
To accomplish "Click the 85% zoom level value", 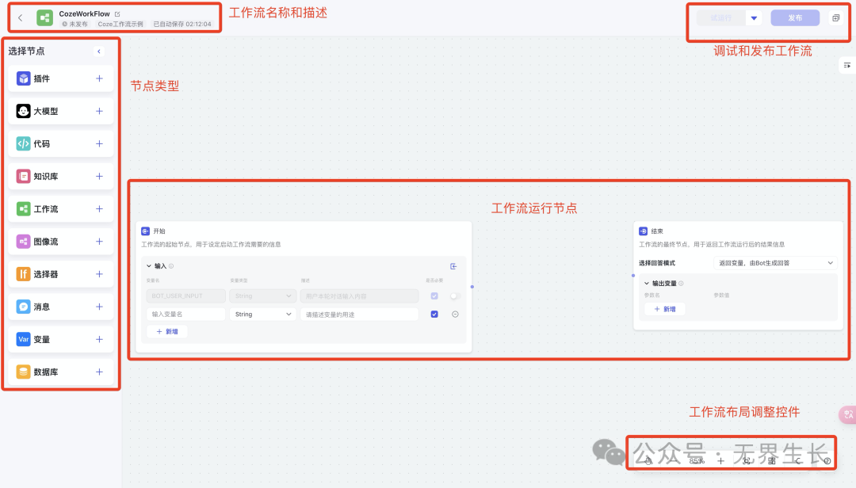I will pyautogui.click(x=697, y=461).
